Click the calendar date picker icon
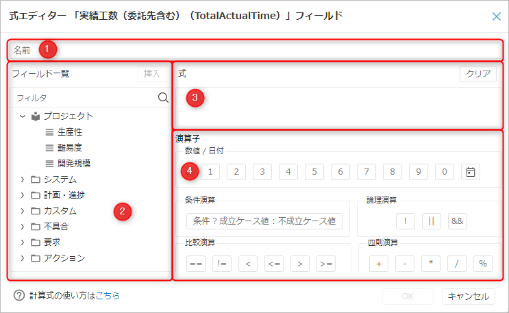Viewport: 509px width, 313px height. (470, 172)
